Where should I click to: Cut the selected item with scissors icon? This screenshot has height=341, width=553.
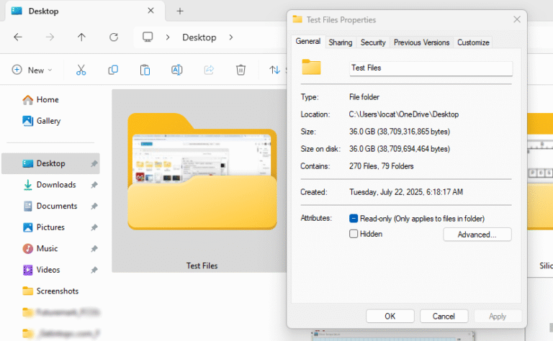click(81, 70)
